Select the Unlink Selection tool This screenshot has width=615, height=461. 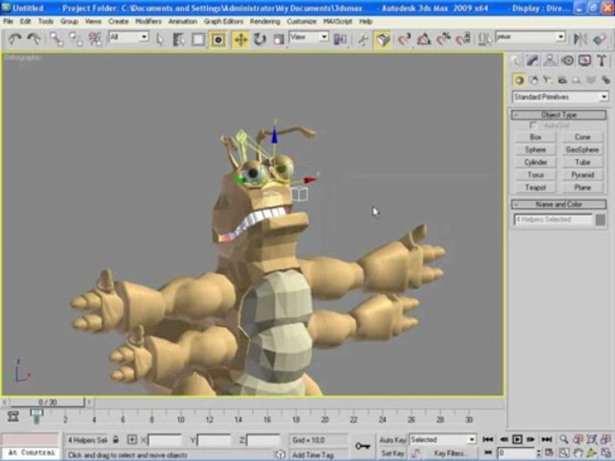click(x=76, y=39)
